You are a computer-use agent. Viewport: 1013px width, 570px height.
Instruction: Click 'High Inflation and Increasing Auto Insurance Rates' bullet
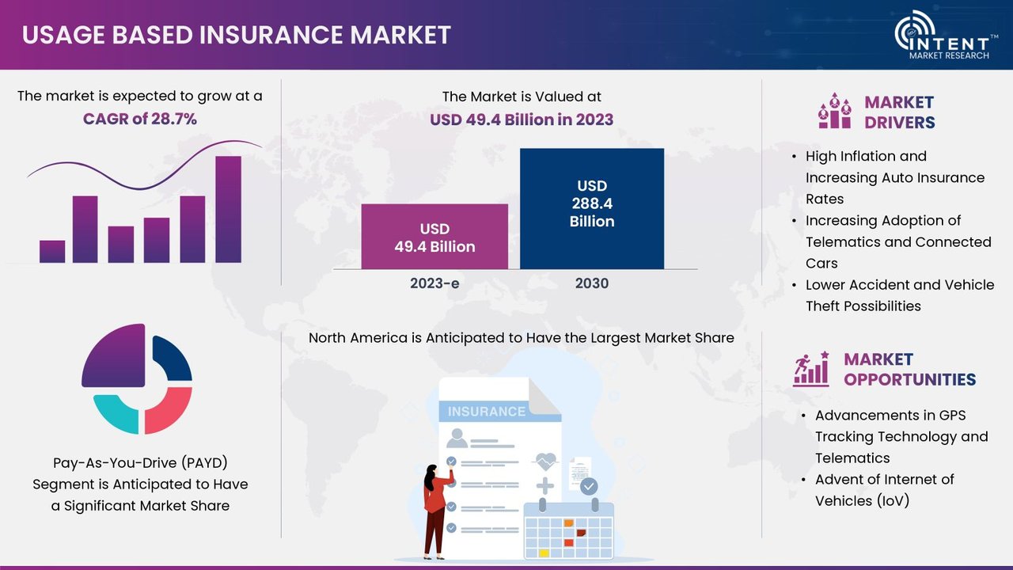tap(895, 177)
